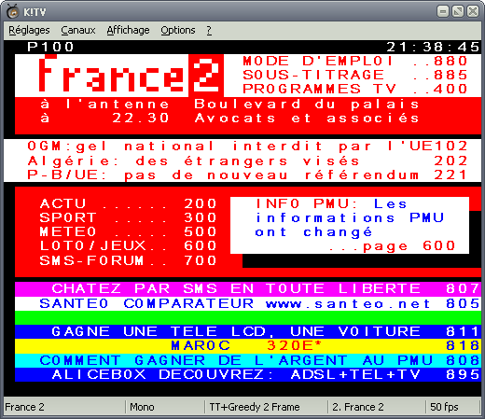485x419 pixels.
Task: Click the Mono audio status bar field
Action: click(x=165, y=407)
